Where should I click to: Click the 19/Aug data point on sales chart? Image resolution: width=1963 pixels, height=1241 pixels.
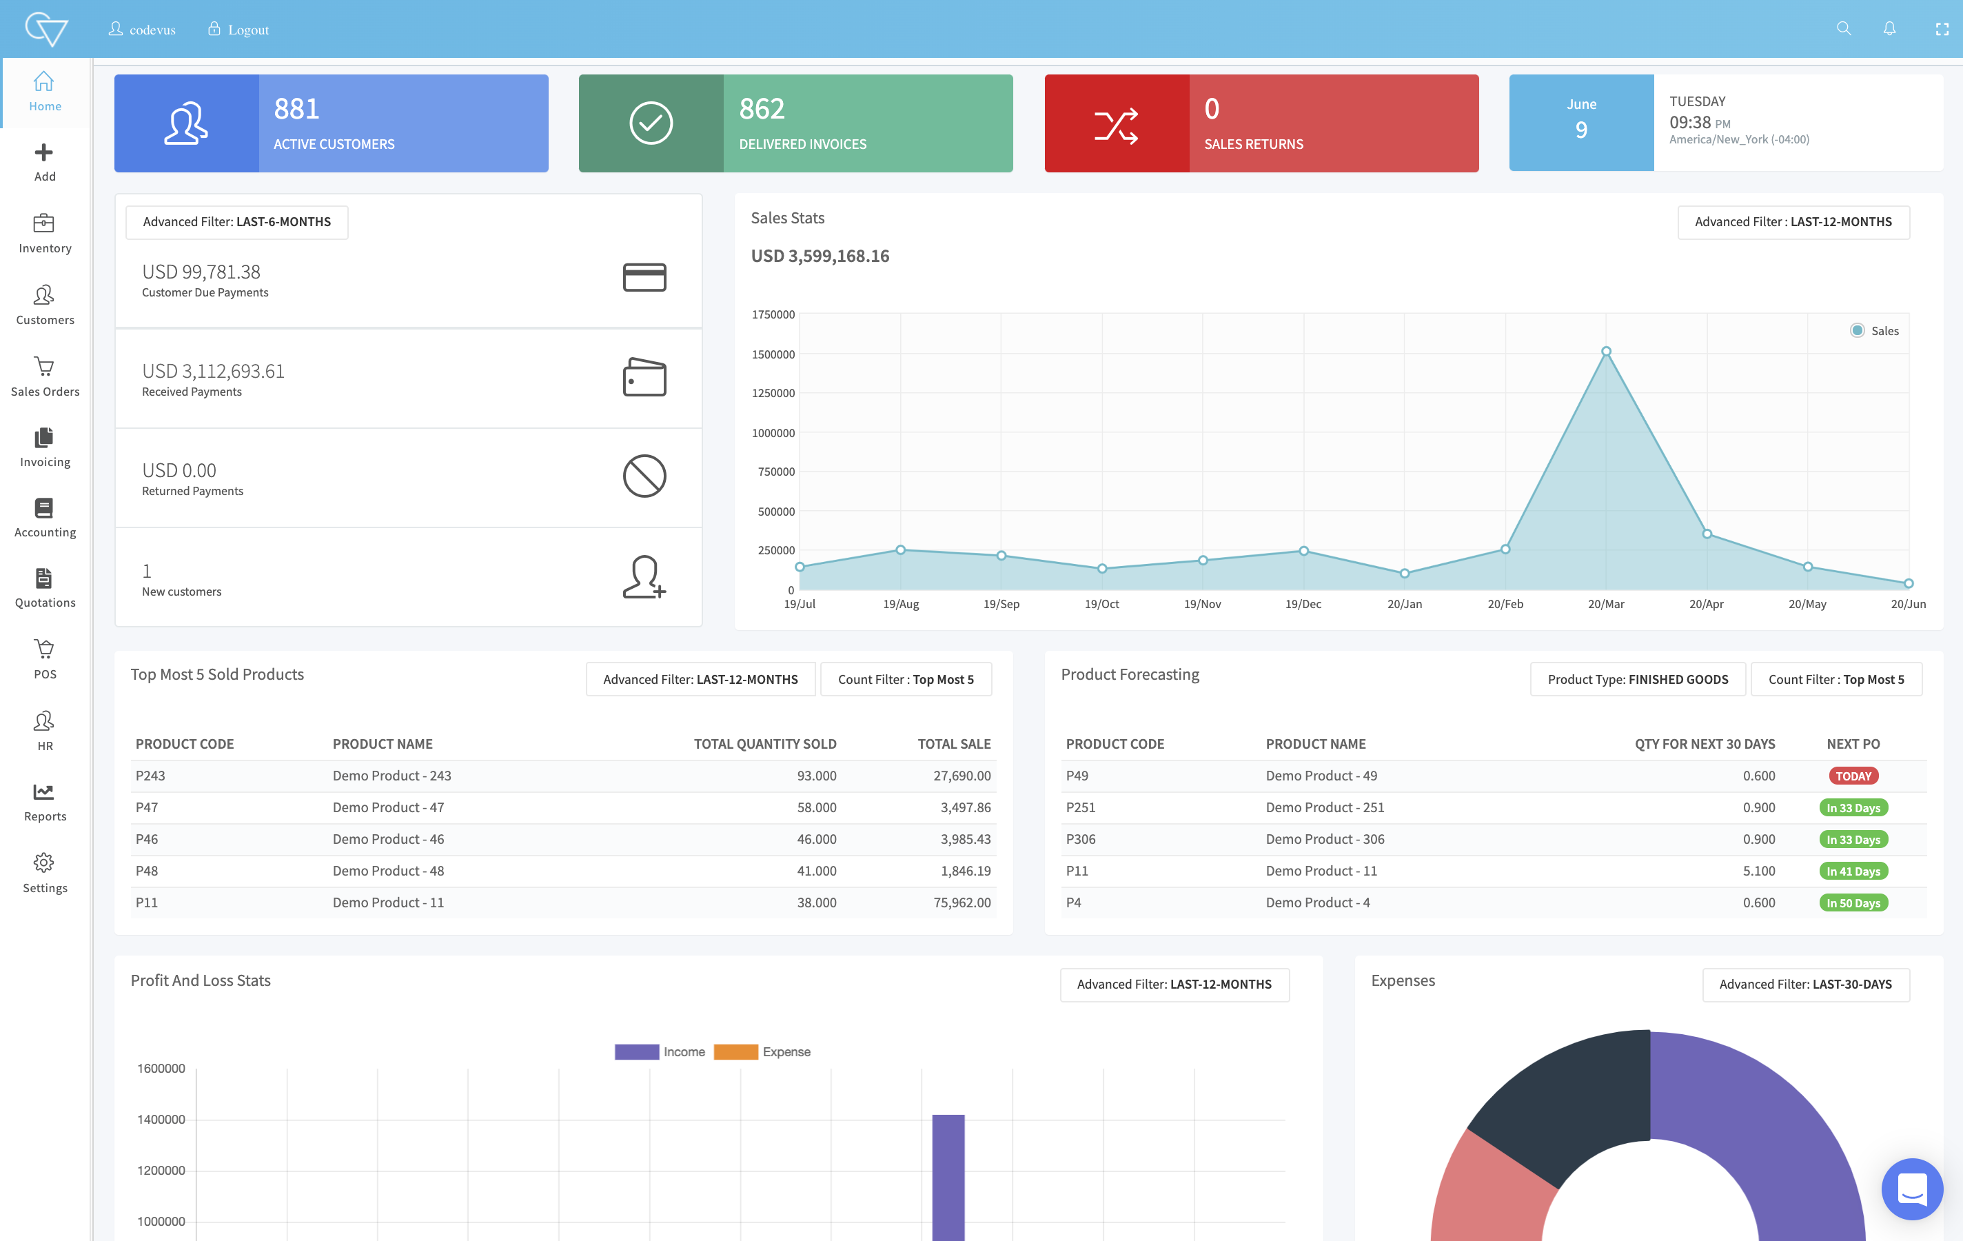(901, 549)
